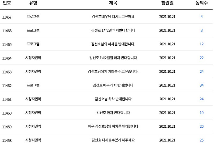Open petition 김선호님에게 기회를 주고싶습니다.
Image resolution: width=214 pixels, height=145 pixels.
coord(113,72)
